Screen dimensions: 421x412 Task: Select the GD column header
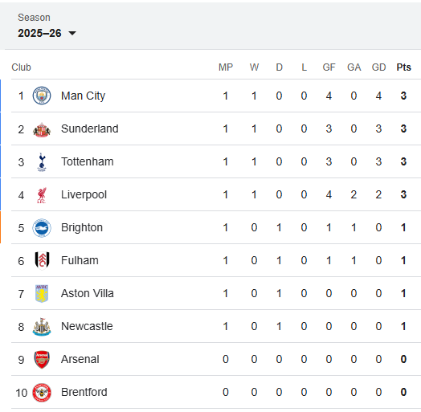pyautogui.click(x=378, y=67)
